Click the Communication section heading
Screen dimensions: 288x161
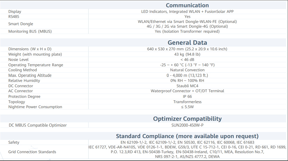point(187,5)
